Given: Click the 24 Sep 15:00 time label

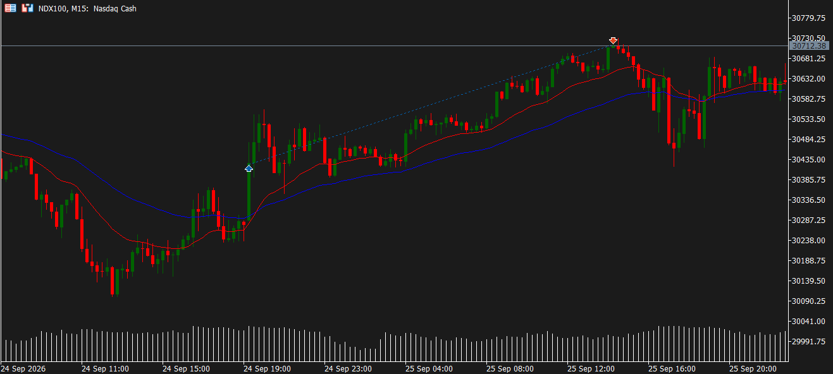Looking at the screenshot, I should (x=186, y=368).
